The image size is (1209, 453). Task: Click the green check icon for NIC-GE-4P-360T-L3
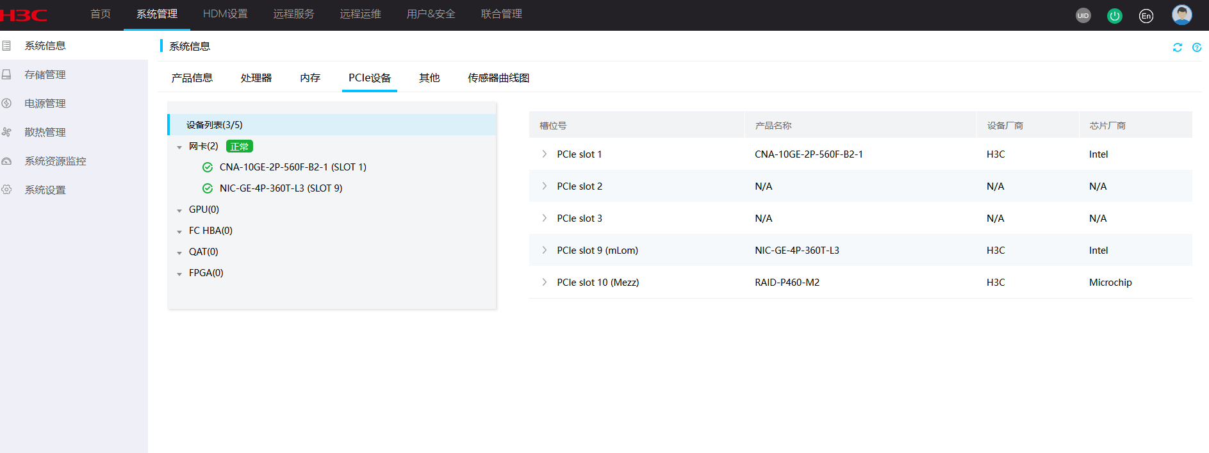208,188
